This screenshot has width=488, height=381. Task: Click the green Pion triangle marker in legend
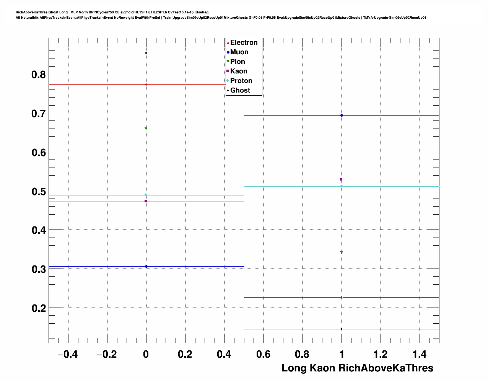pyautogui.click(x=228, y=62)
